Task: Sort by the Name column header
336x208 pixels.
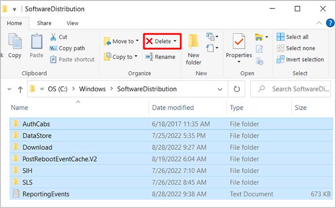Action: coord(79,107)
